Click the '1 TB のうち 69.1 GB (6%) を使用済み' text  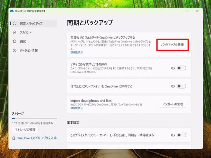click(32, 123)
